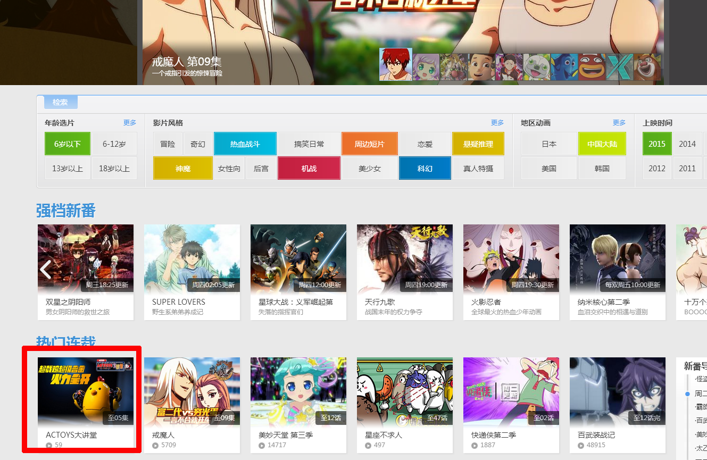Toggle the 机战 style filter
The image size is (707, 460).
coord(309,168)
